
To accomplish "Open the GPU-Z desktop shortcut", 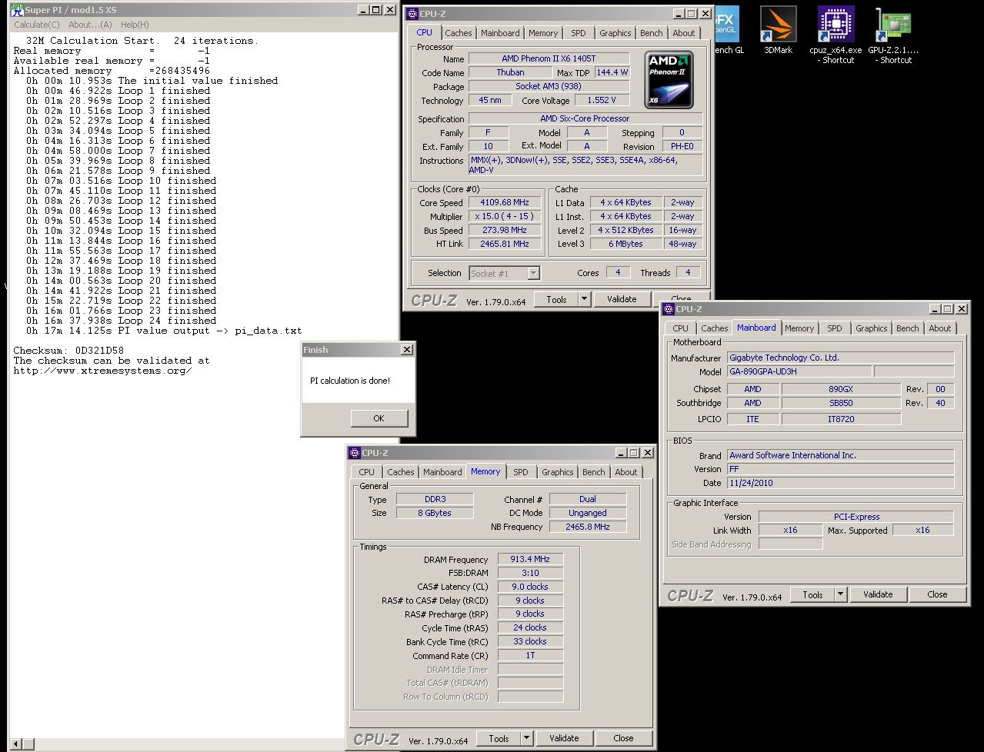I will click(893, 35).
